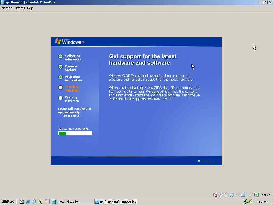Click the keyboard capture green arrow icon
The width and height of the screenshot is (273, 205).
[256, 195]
